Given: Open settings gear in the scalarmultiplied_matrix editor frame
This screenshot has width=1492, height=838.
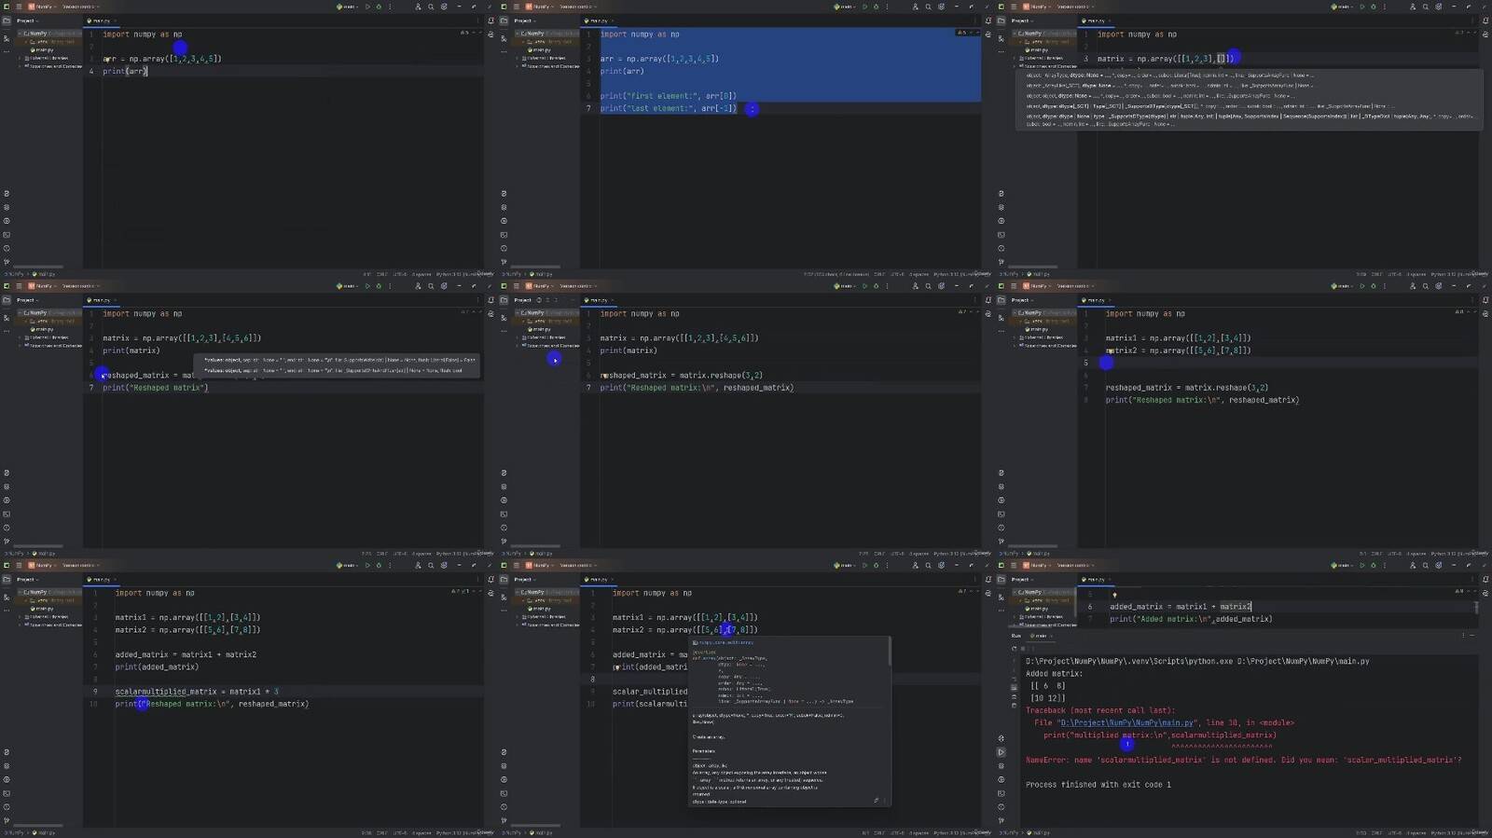Looking at the screenshot, I should tap(444, 565).
